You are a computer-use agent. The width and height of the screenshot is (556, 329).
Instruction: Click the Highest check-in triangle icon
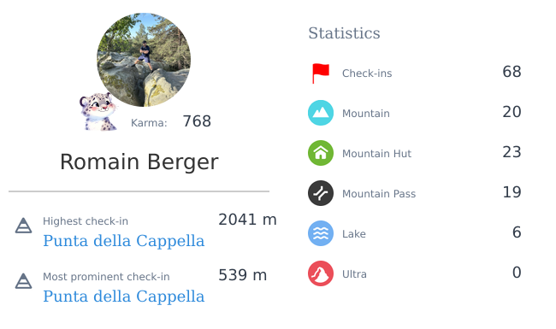23,226
